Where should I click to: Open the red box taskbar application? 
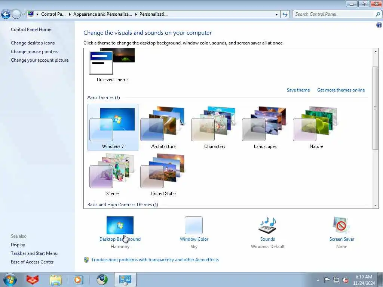click(x=33, y=280)
